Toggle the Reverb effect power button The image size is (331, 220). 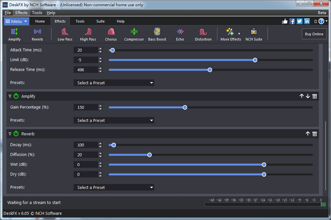[x=16, y=133]
